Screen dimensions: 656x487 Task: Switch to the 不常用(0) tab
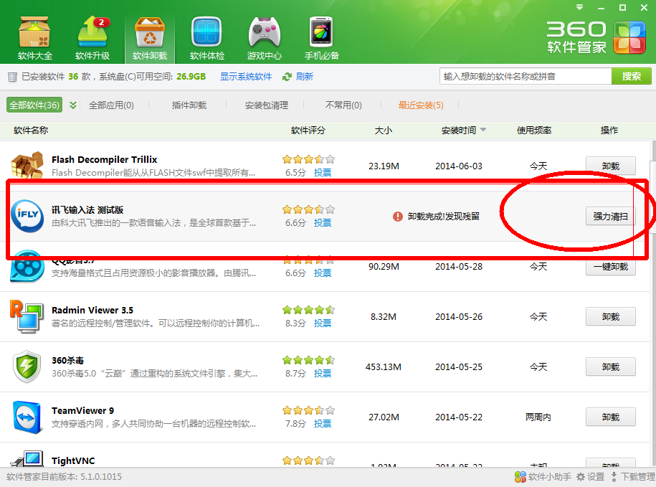point(343,105)
